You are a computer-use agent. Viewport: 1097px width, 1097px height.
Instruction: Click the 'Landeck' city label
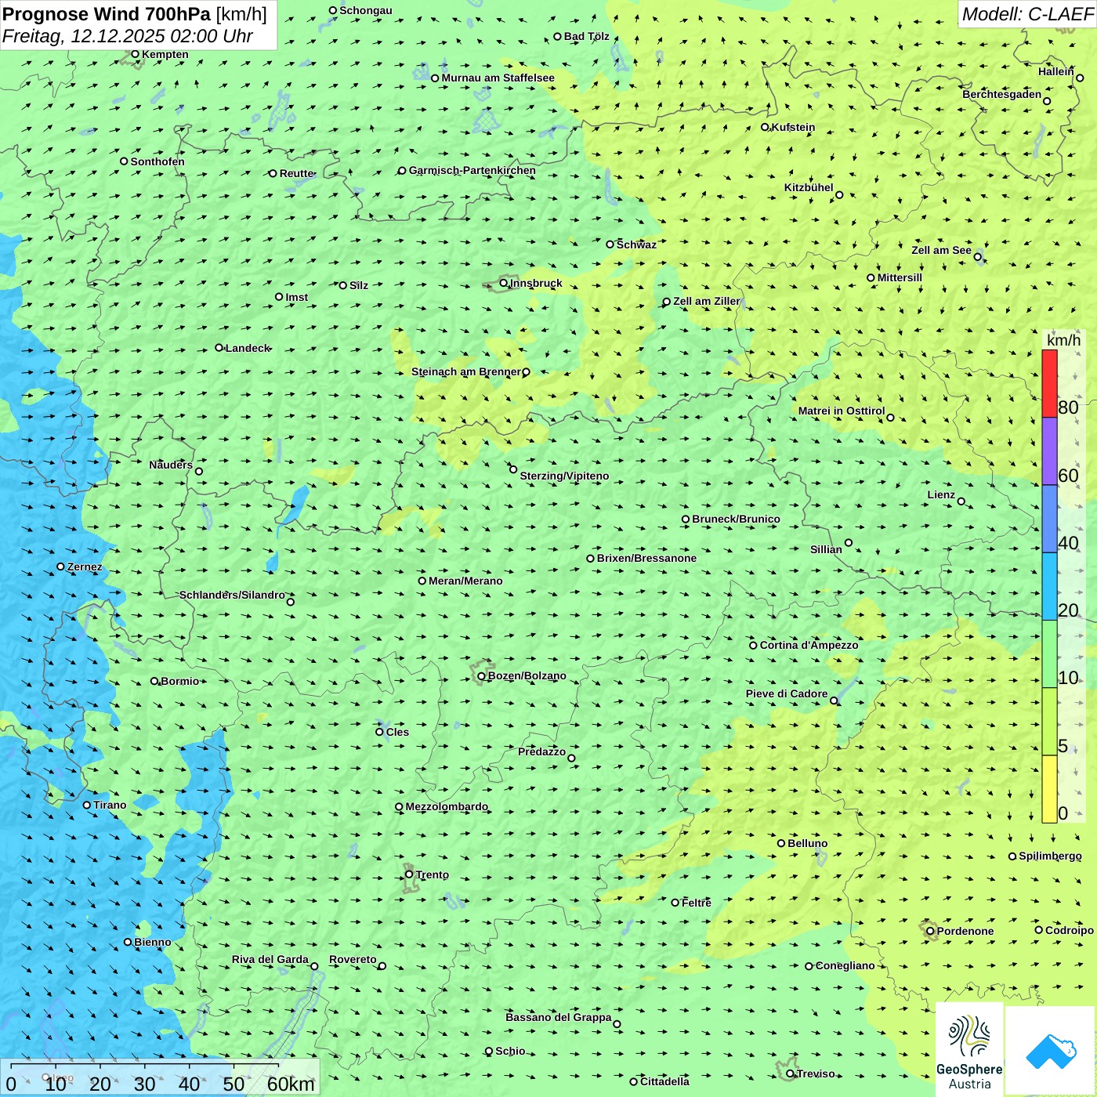point(248,348)
